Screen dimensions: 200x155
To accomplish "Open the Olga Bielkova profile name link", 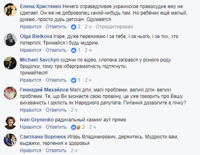I will [x=36, y=36].
